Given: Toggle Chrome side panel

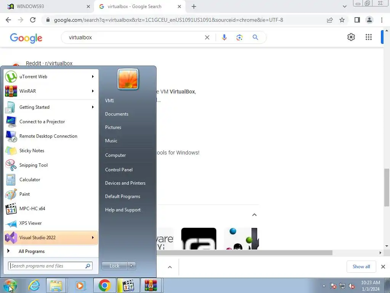Looking at the screenshot, I should click(x=357, y=20).
